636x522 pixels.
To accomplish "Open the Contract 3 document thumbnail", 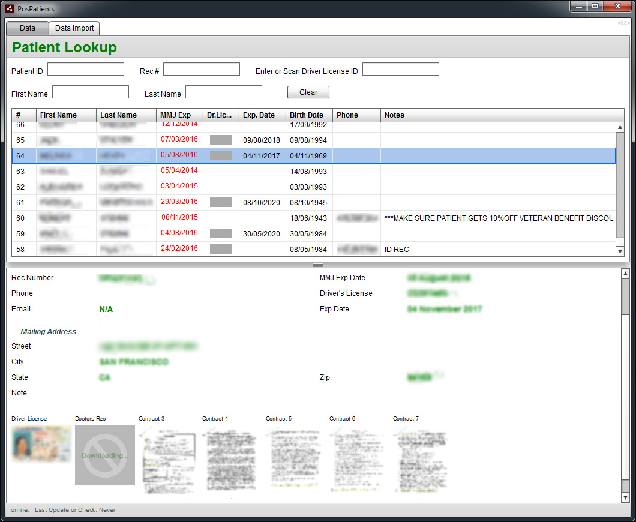I will [169, 459].
